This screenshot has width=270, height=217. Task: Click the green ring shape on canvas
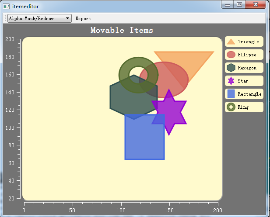tap(124, 75)
